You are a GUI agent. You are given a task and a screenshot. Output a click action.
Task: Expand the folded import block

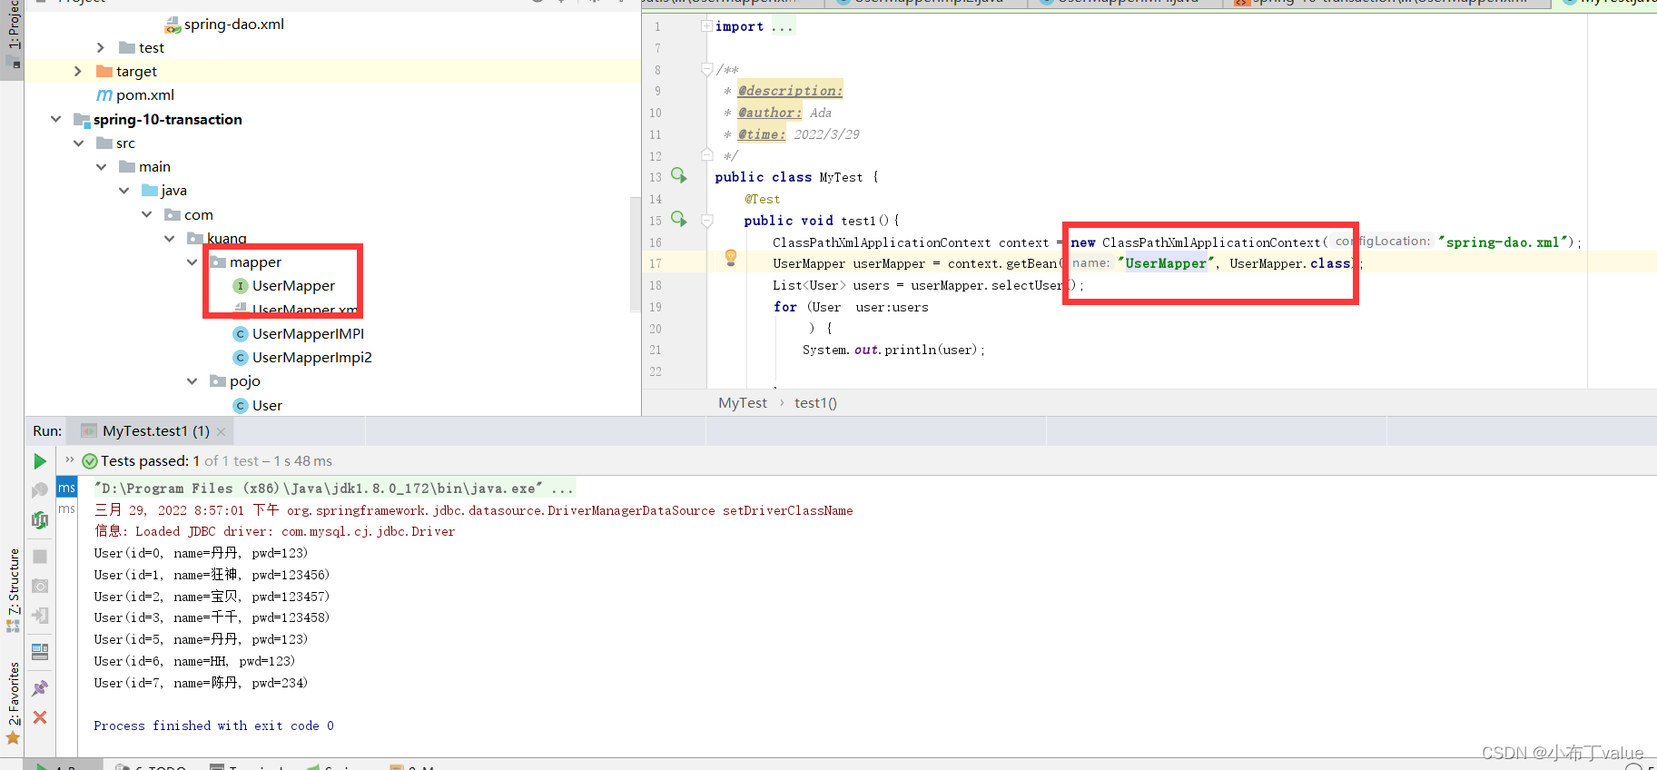706,26
